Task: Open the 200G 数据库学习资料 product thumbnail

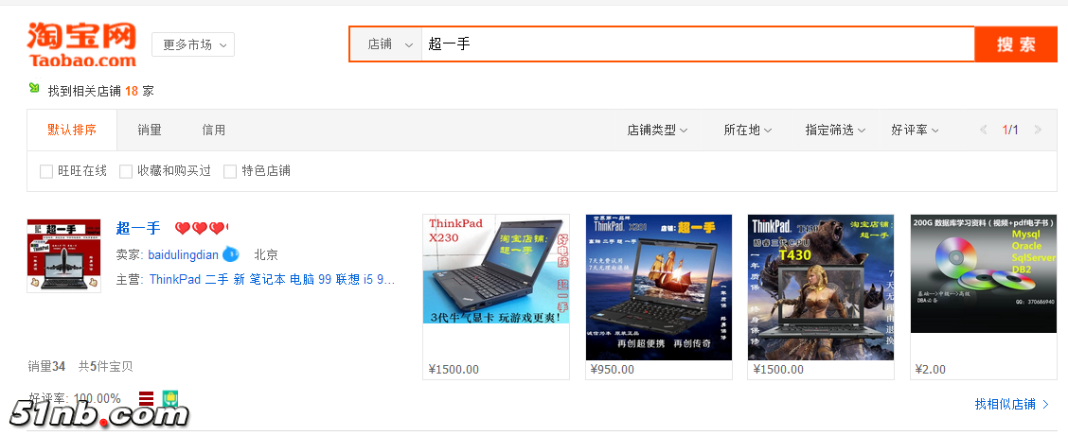Action: (984, 274)
